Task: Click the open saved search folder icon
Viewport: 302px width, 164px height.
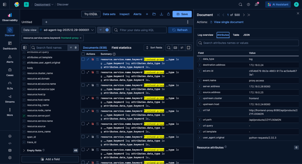Action: pyautogui.click(x=154, y=14)
